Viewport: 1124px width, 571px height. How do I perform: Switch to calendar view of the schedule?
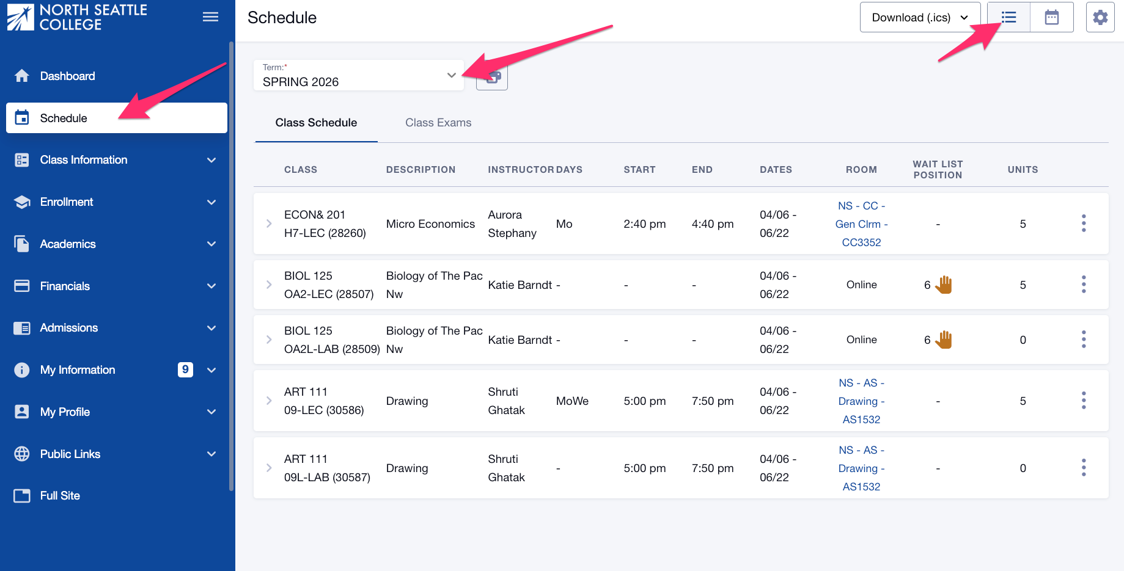[x=1051, y=17]
